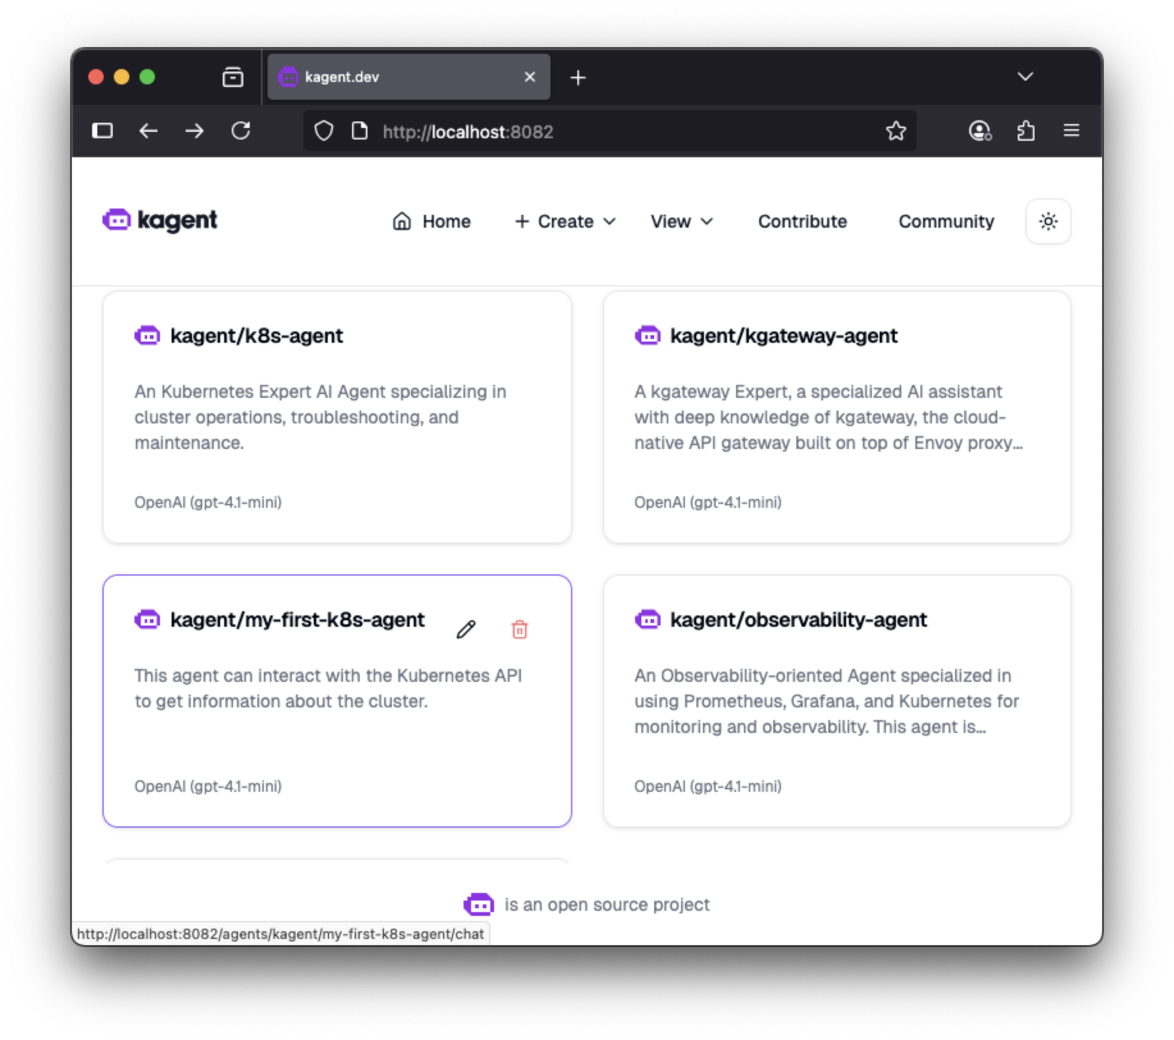The height and width of the screenshot is (1040, 1174).
Task: Open the edit pencil on my-first-k8s-agent
Action: [x=467, y=629]
